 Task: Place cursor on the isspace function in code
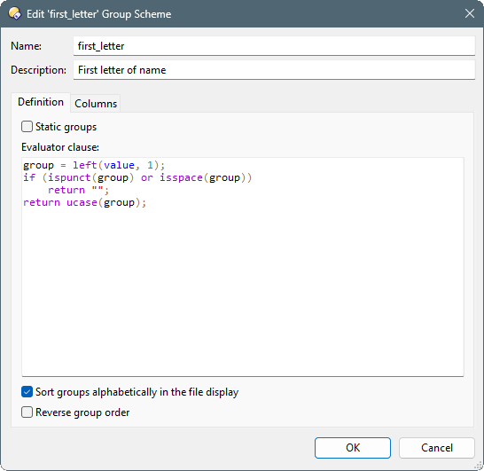(x=181, y=177)
